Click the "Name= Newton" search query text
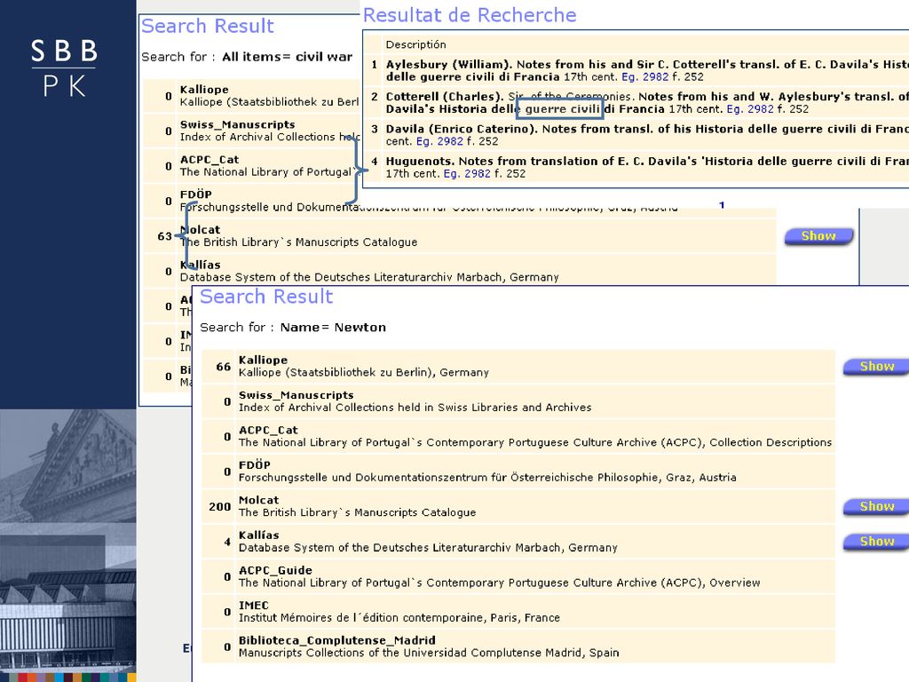The image size is (909, 682). click(333, 328)
